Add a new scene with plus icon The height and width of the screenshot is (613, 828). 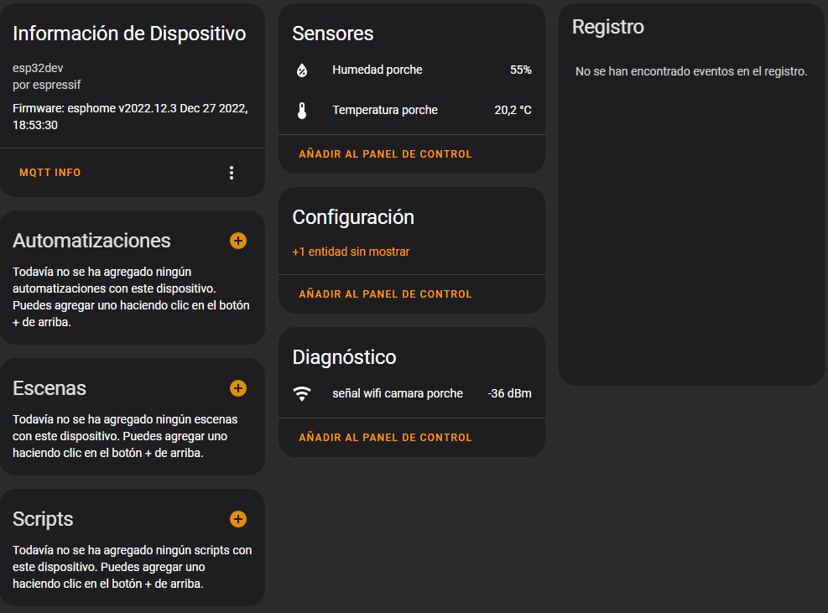[238, 388]
